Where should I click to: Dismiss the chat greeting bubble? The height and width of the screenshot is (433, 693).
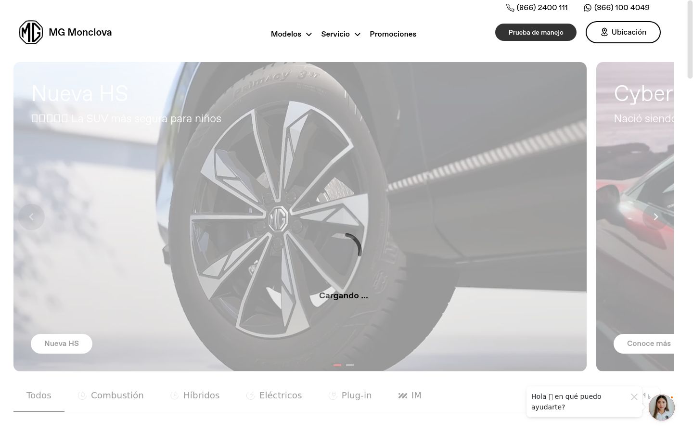point(634,397)
